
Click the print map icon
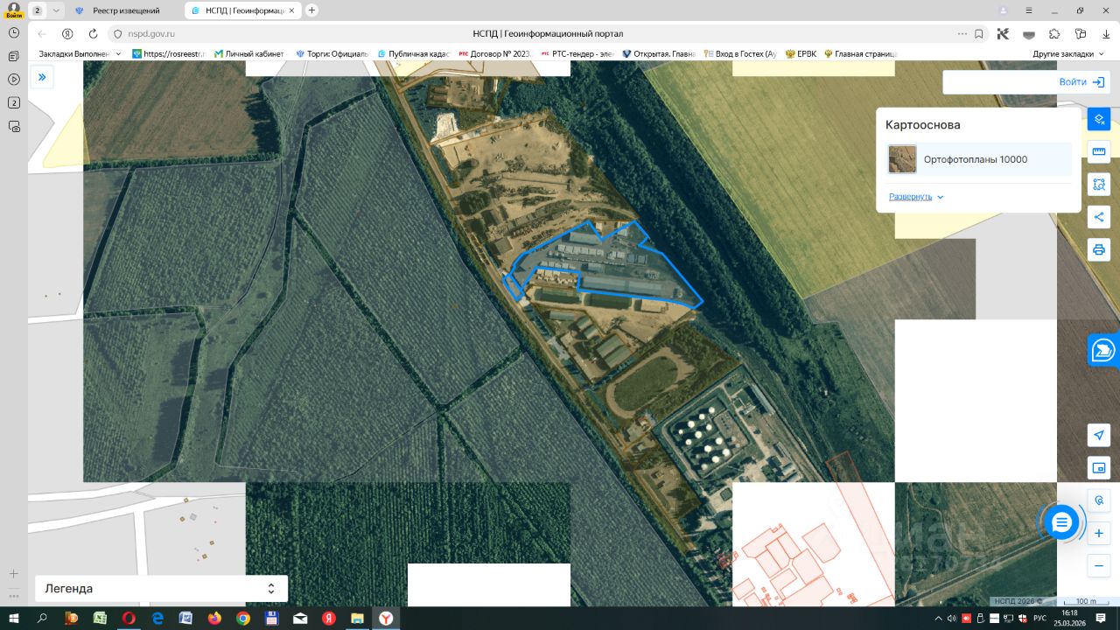[x=1099, y=249]
